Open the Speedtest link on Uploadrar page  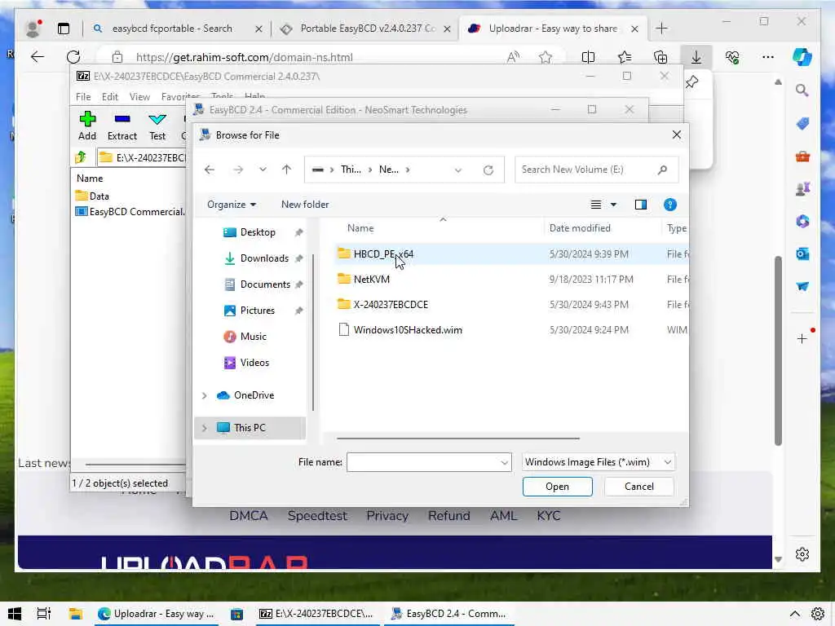coord(317,516)
